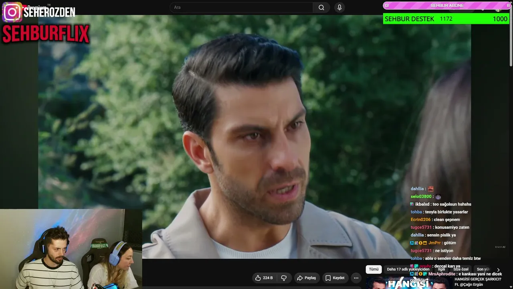
Task: Open the three-dot more actions menu
Action: (x=356, y=278)
